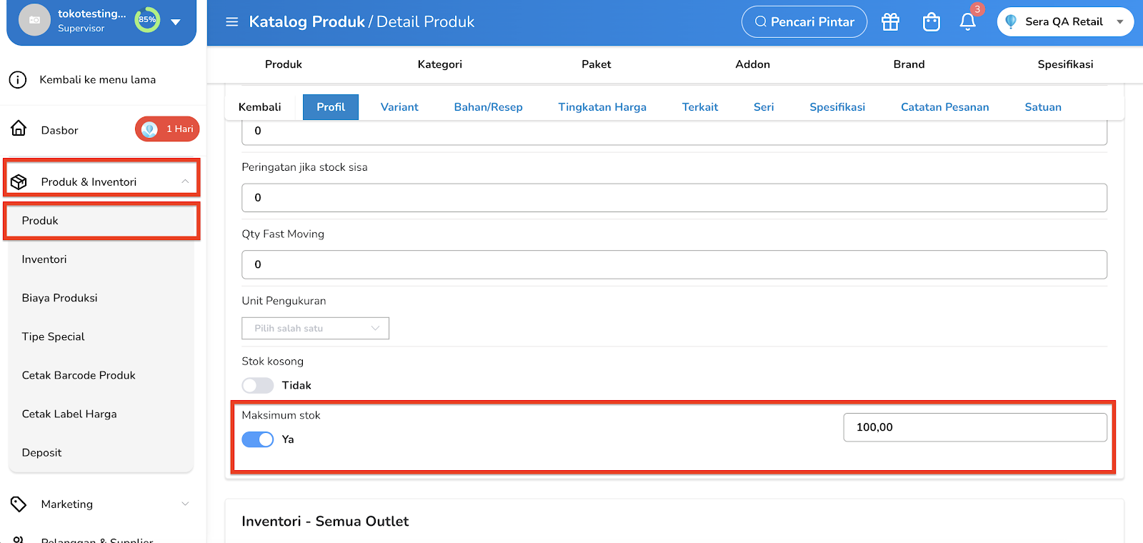Screen dimensions: 1143x543
Task: Open the Spesifikasi detail tab beside Seri
Action: (x=837, y=107)
